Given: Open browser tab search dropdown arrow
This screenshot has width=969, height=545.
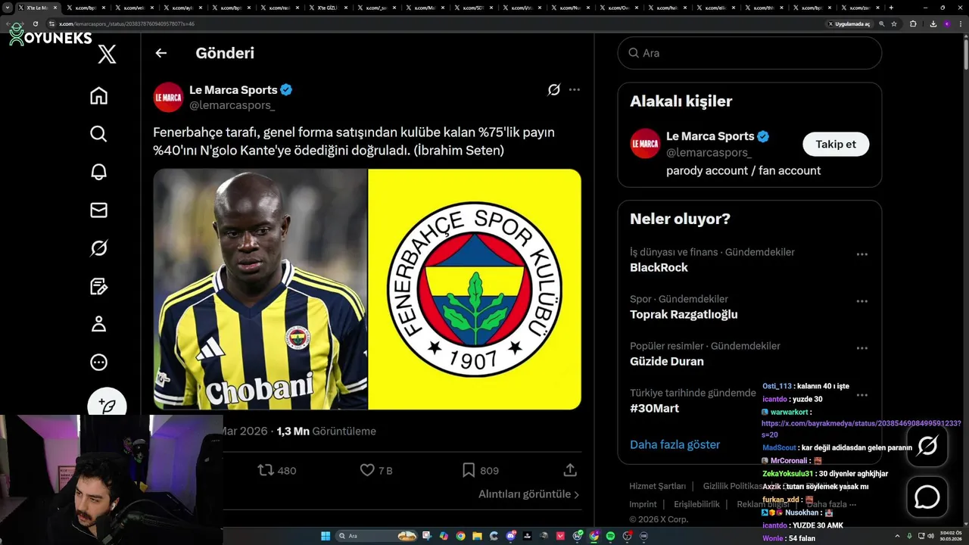Looking at the screenshot, I should coord(8,8).
